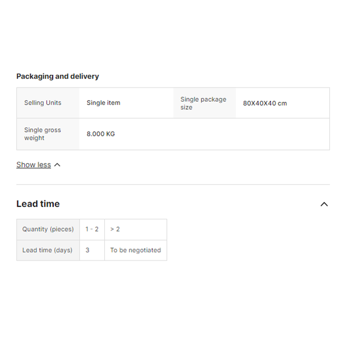Click the up arrow beside Show less
This screenshot has height=343, width=343.
click(x=57, y=165)
